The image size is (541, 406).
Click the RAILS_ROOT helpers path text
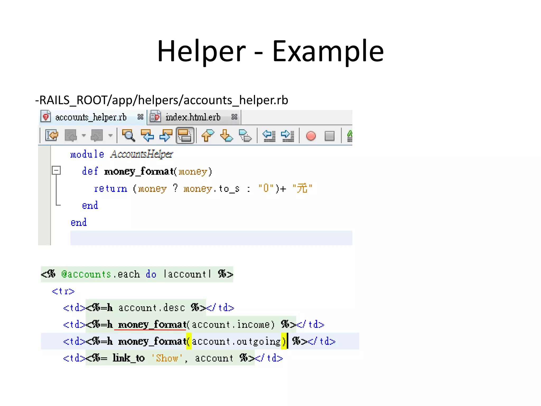pyautogui.click(x=162, y=100)
